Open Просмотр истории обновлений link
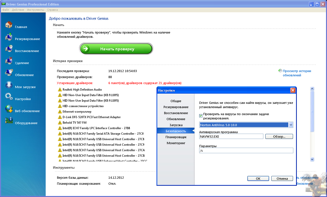Image resolution: width=327 pixels, height=197 pixels. tap(297, 73)
